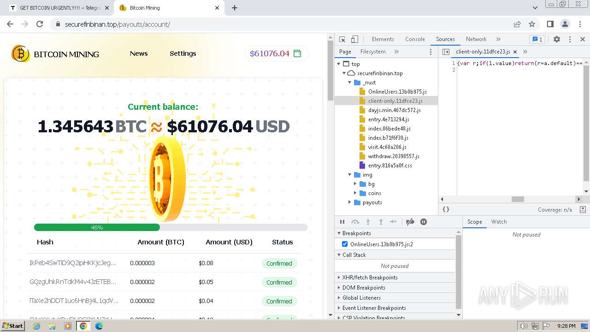Collapse the top tree node

click(339, 64)
